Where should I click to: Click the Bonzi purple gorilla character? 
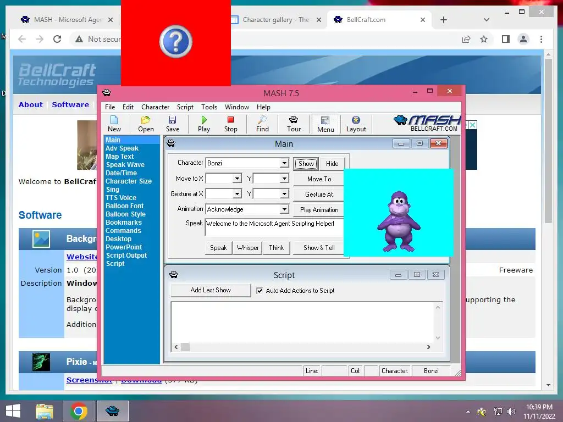(x=399, y=221)
